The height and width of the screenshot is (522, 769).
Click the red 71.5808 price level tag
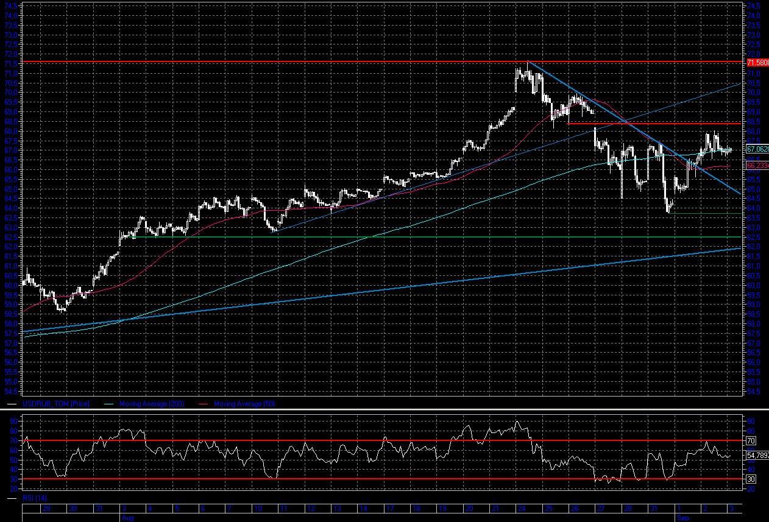pyautogui.click(x=757, y=63)
